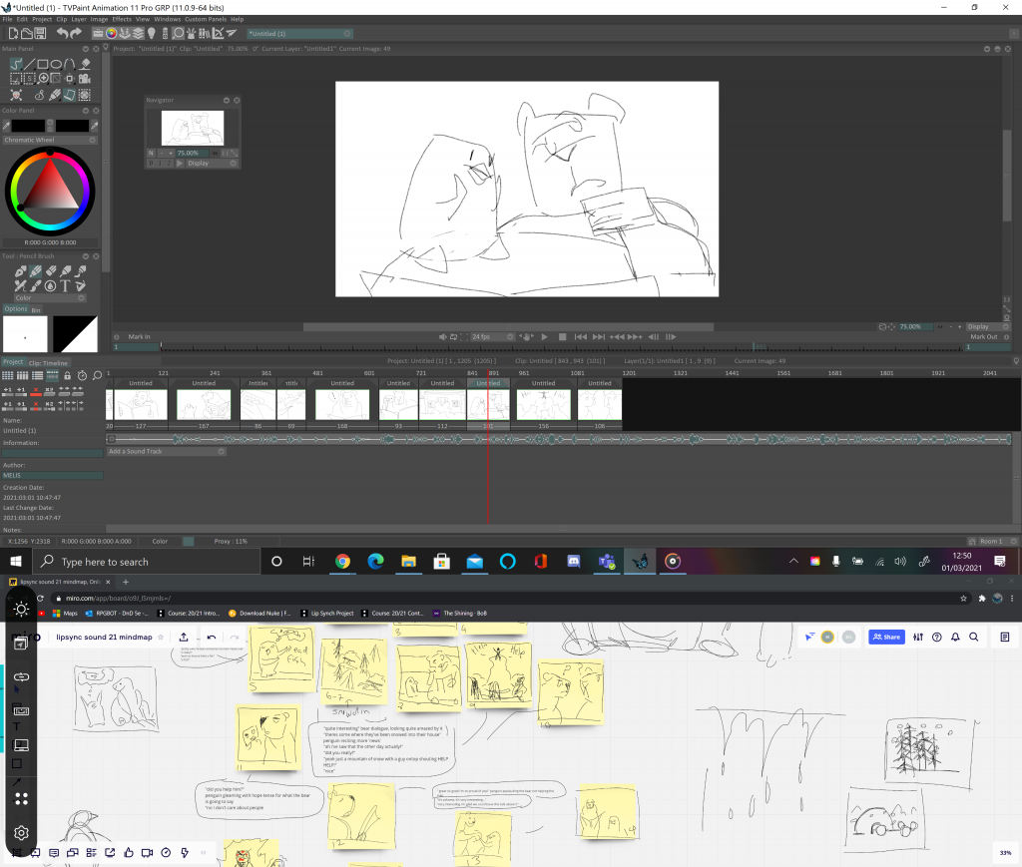Click the Mark Out button
This screenshot has width=1022, height=867.
click(983, 337)
